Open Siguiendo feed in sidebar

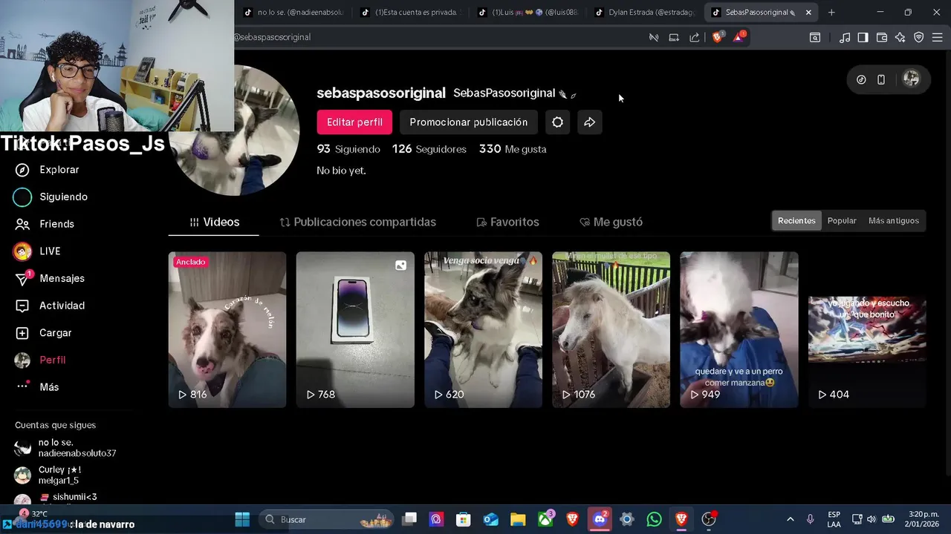(51, 197)
